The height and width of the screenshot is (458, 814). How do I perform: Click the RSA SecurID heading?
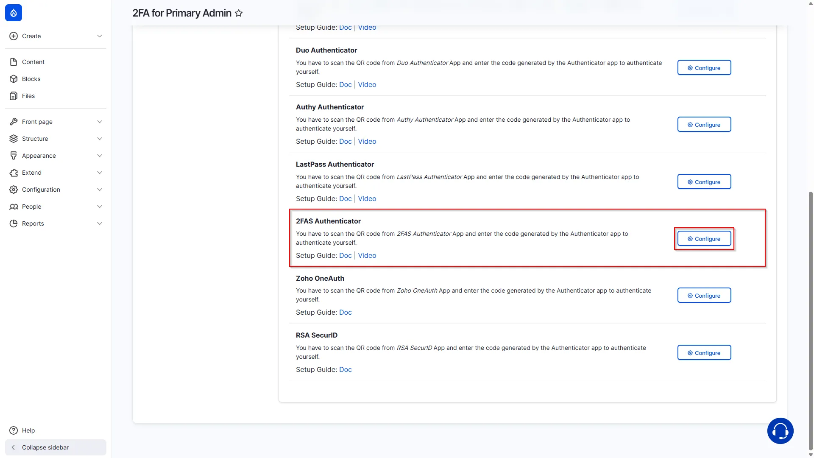pos(317,335)
